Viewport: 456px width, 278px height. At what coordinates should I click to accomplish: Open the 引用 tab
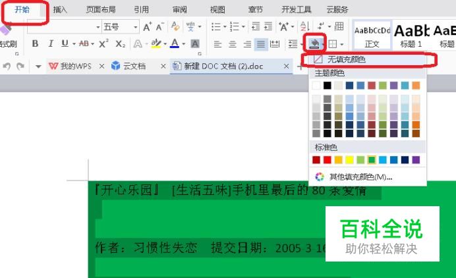pos(141,10)
